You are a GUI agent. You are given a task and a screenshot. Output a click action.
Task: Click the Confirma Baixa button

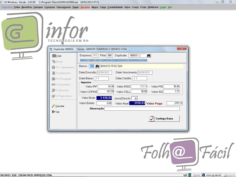(x=164, y=118)
